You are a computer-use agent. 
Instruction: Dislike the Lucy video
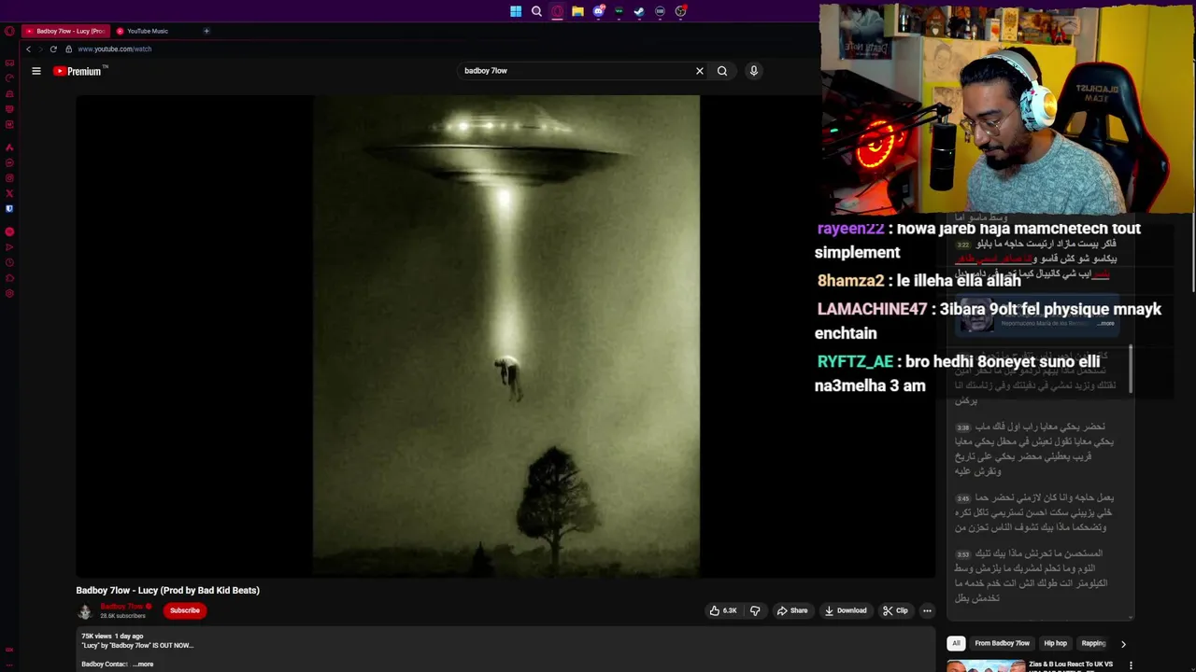click(x=755, y=610)
